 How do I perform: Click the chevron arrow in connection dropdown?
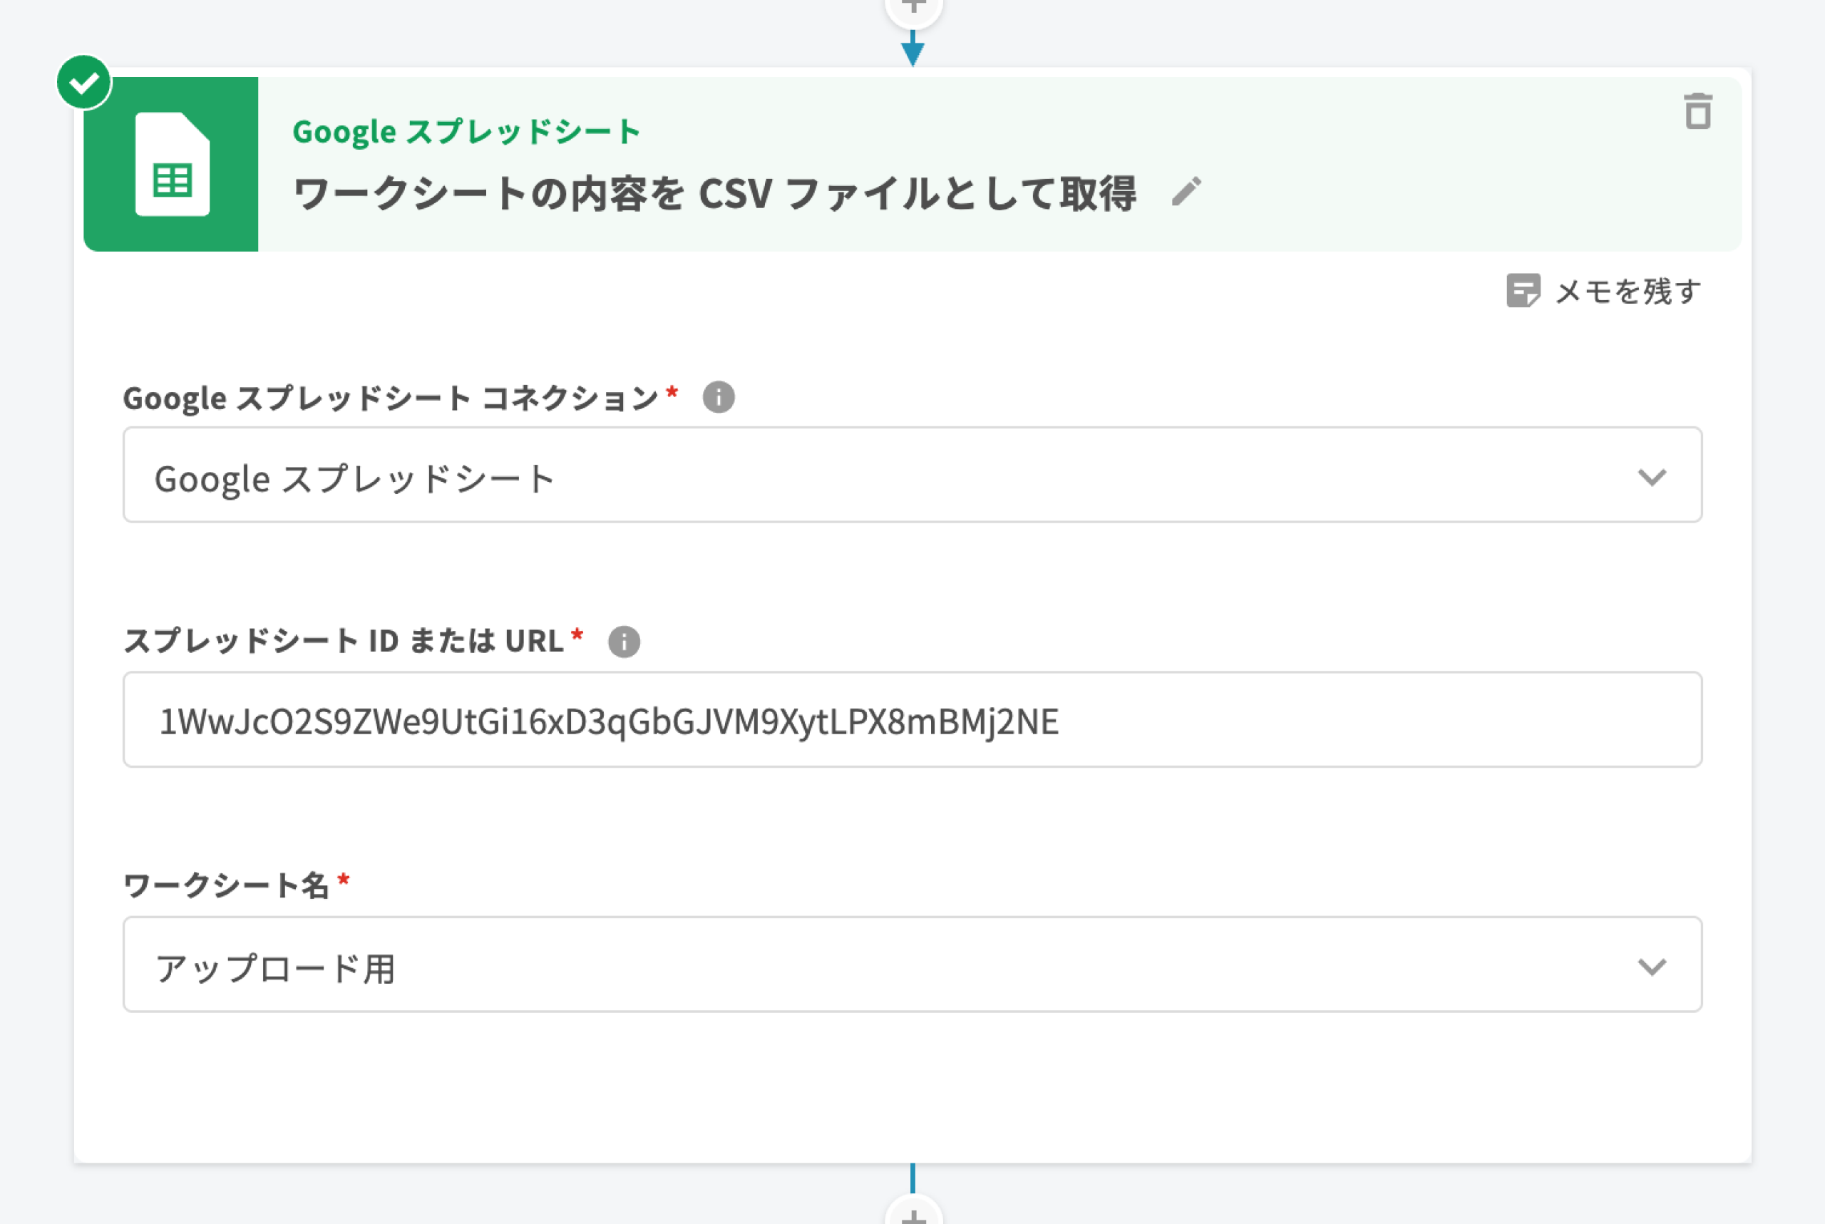[x=1651, y=477]
